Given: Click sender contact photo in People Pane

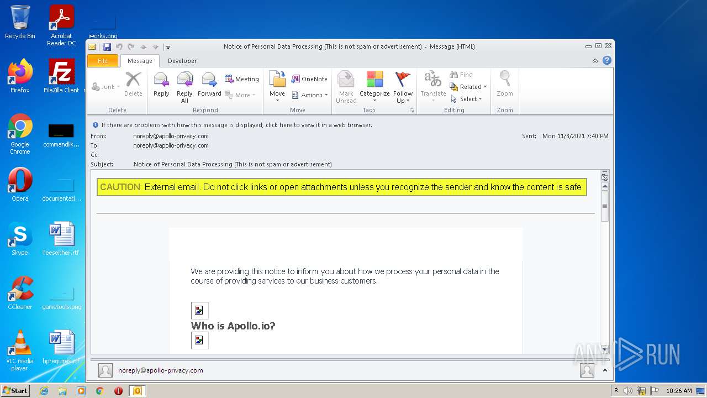Looking at the screenshot, I should (x=105, y=370).
